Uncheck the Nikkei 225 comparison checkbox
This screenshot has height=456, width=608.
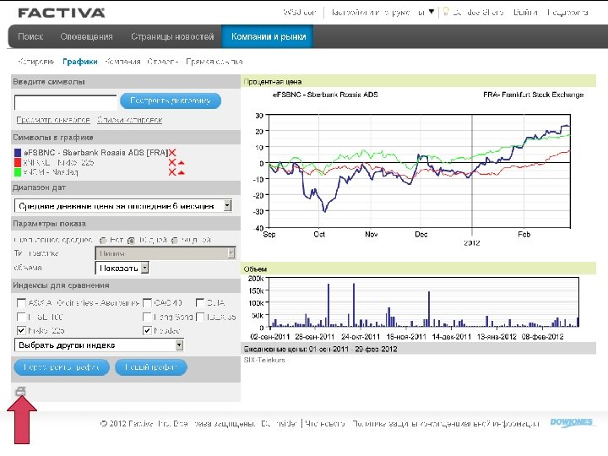(21, 330)
